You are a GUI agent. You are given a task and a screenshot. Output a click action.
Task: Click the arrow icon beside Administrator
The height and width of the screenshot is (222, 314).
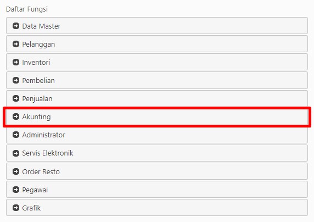pos(16,135)
